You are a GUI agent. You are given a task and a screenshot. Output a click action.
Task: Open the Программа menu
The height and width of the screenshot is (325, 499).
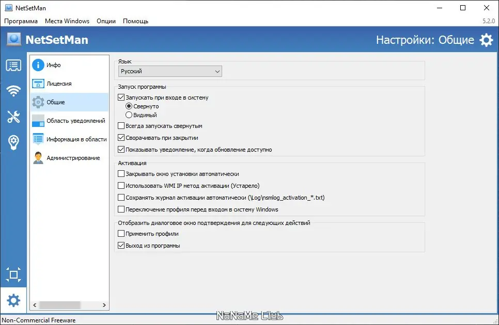(x=21, y=21)
